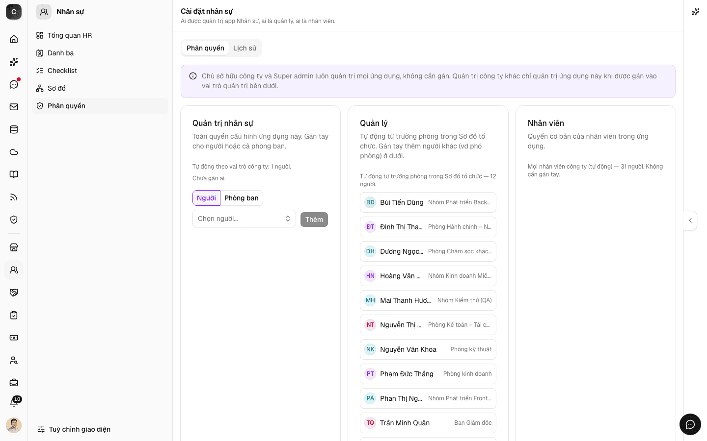Select the Phân quyền tab
The height and width of the screenshot is (441, 707).
pos(205,48)
